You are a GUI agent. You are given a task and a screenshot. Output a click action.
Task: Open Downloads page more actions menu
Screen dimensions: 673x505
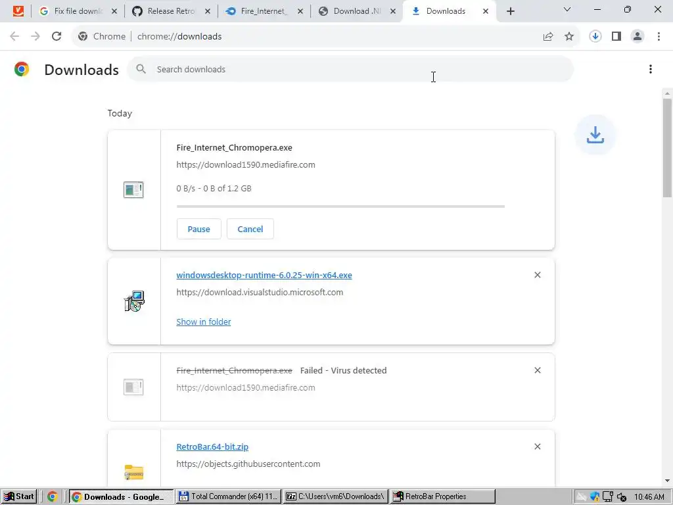651,69
